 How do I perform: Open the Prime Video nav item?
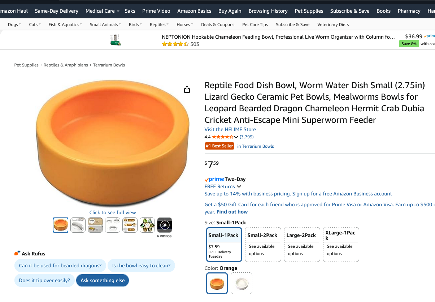(156, 11)
